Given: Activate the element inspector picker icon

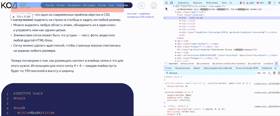Looking at the screenshot, I should coord(166,3).
